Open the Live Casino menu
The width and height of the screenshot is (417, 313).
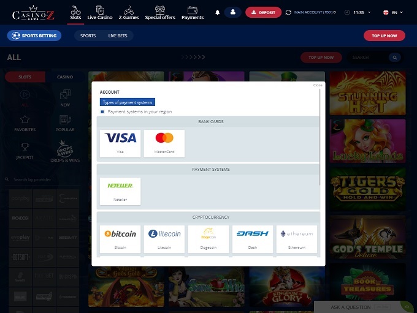[100, 12]
